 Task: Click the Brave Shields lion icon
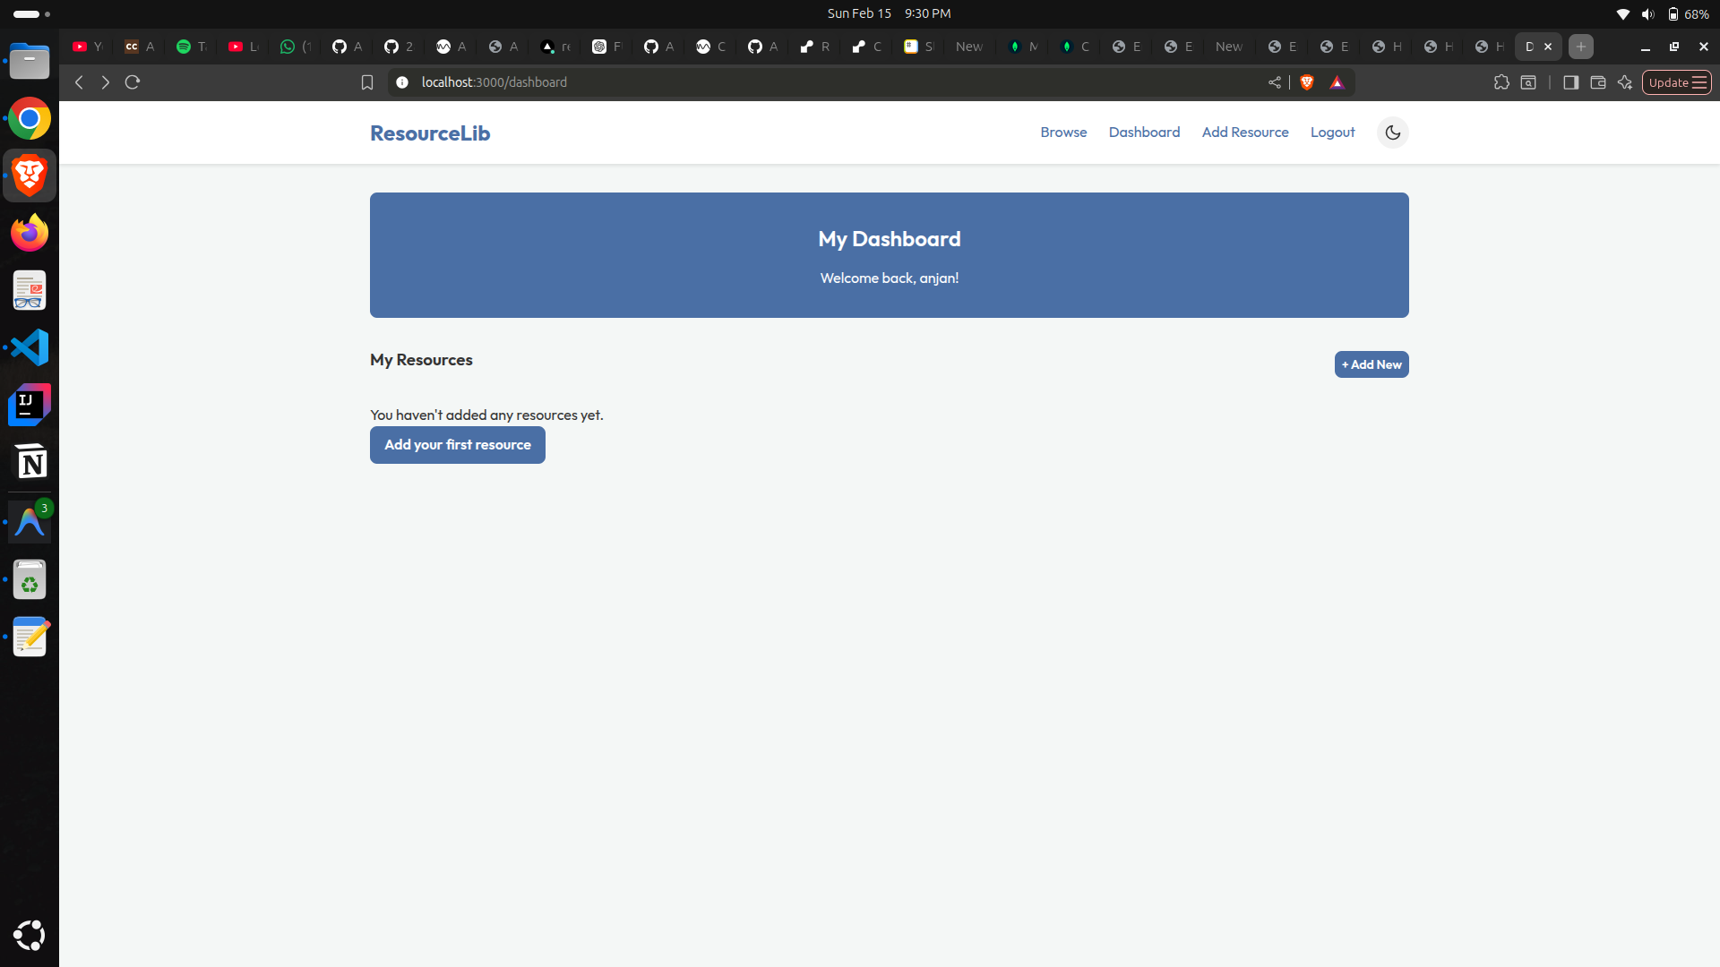click(x=1307, y=82)
